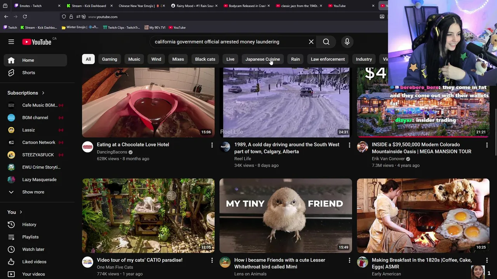The width and height of the screenshot is (497, 279).
Task: Run the search with the magnifier button
Action: (x=326, y=42)
